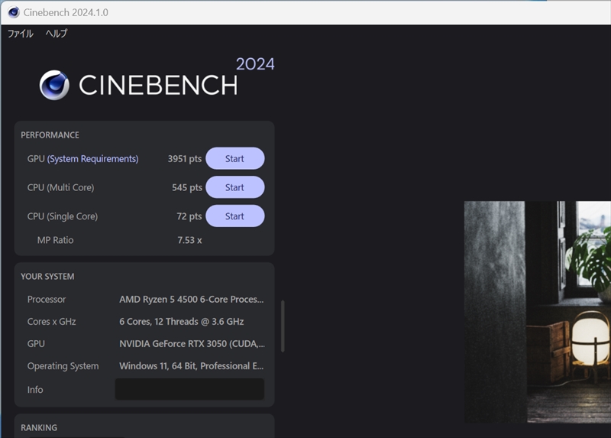Click the Operating System label
611x438 pixels.
click(x=63, y=366)
